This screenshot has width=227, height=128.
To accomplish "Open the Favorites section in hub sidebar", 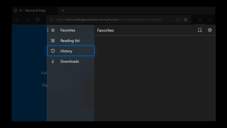I will click(71, 30).
